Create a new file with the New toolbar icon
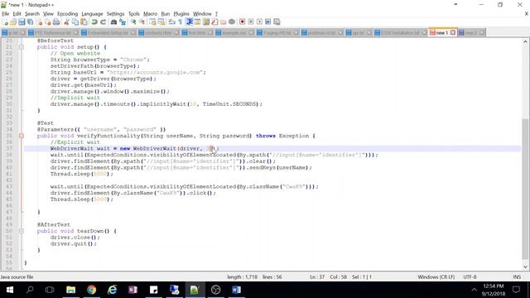The width and height of the screenshot is (530, 298). coord(5,22)
